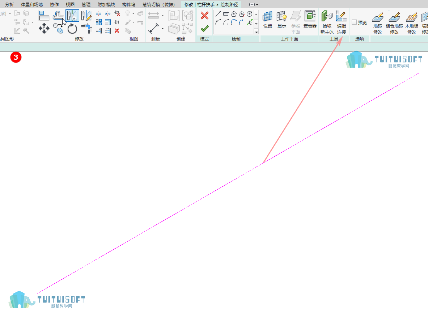Finish edit mode with the green checkmark
The width and height of the screenshot is (428, 317).
coord(204,29)
